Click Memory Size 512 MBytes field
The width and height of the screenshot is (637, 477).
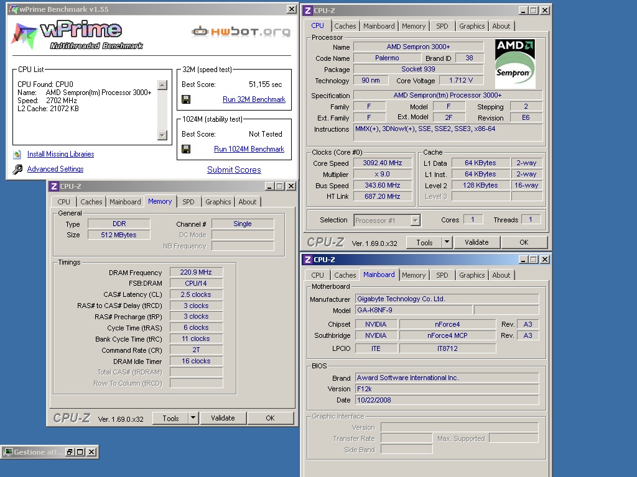click(x=119, y=235)
